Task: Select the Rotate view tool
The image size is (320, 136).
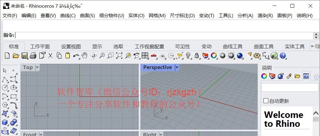Action: coord(93,56)
